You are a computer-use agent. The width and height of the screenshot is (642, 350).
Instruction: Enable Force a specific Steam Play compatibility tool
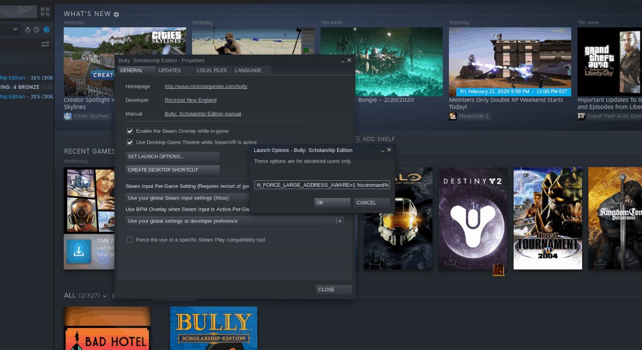(129, 239)
